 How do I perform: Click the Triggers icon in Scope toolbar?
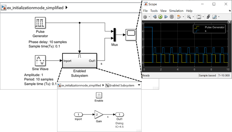pos(208,17)
